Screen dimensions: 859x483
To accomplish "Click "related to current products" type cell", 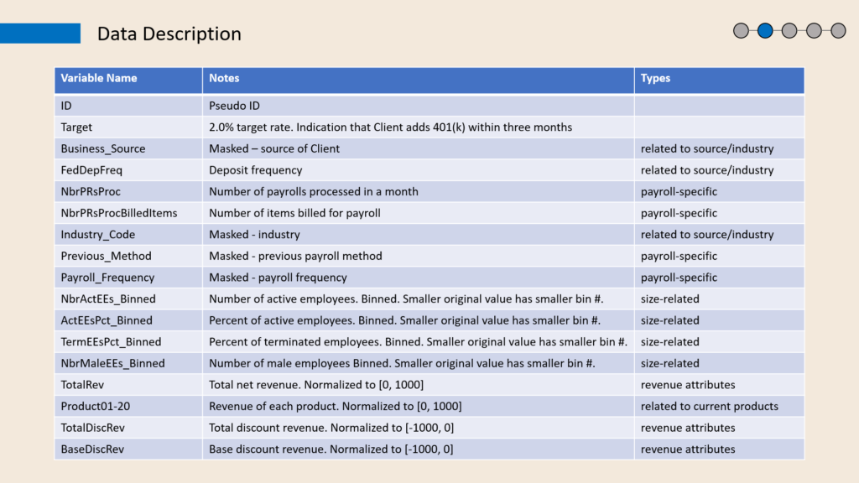I will [709, 407].
